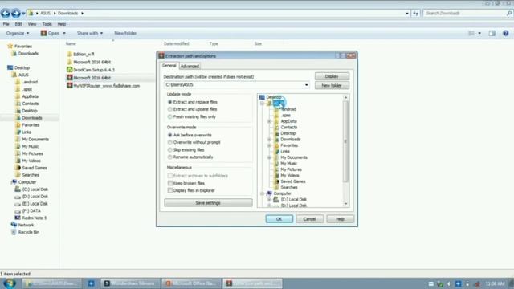The width and height of the screenshot is (514, 289).
Task: Expand (C:) Local Disk in dialog tree
Action: tap(270, 200)
